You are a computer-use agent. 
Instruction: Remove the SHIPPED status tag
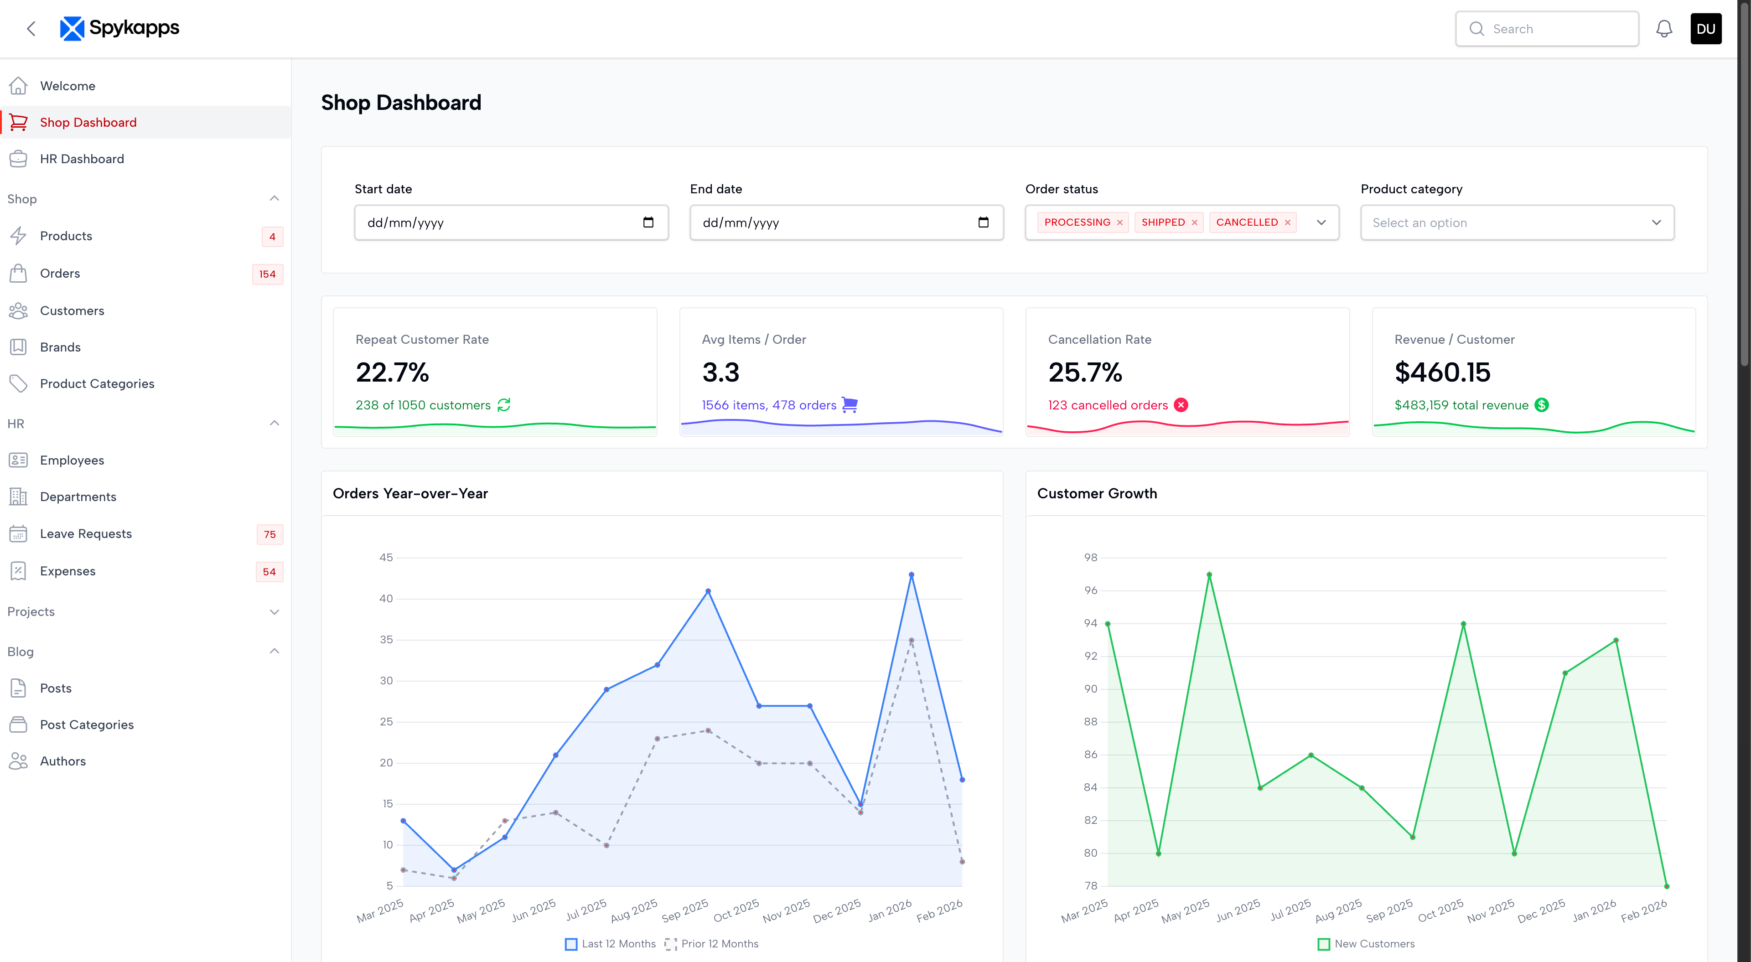coord(1194,223)
